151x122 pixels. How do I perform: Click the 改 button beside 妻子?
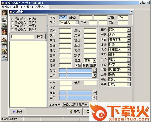94,98
